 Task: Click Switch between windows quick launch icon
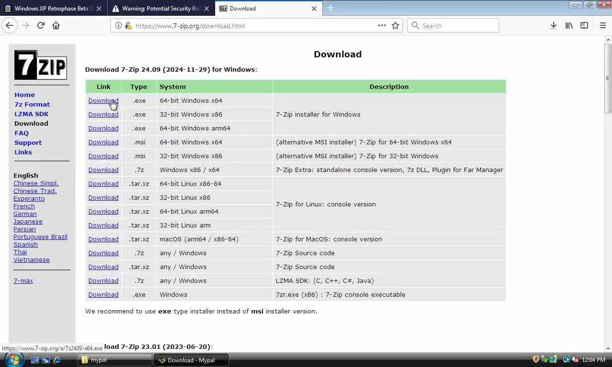(46, 360)
